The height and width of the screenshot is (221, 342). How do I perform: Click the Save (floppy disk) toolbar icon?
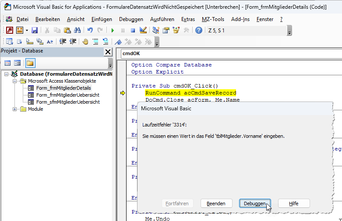pos(34,30)
